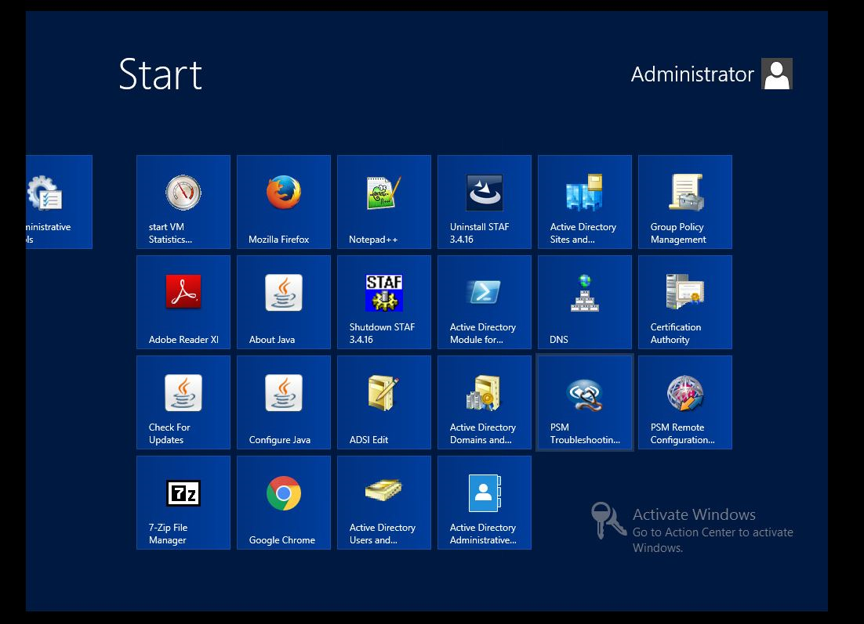The image size is (864, 624).
Task: Launch Adobe Reader XI
Action: coord(183,302)
